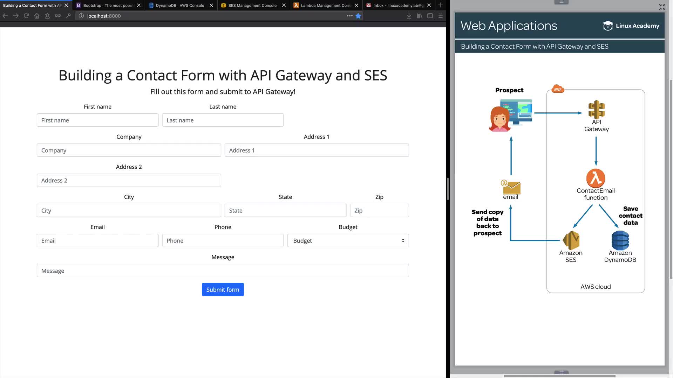Click the blue bookmark star icon
673x378 pixels.
pos(358,16)
